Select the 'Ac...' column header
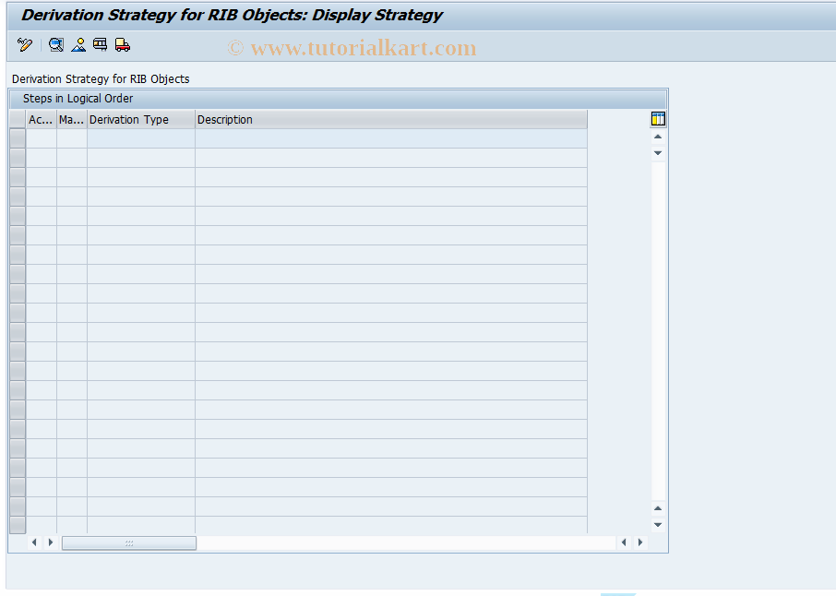The width and height of the screenshot is (836, 596). 41,119
